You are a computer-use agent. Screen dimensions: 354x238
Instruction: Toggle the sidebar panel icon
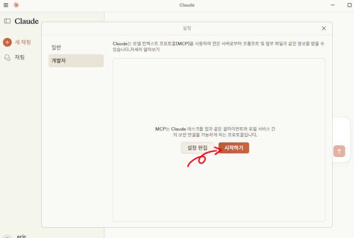[x=7, y=21]
